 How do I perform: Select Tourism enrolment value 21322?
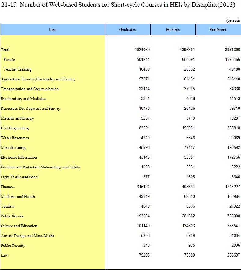(x=235, y=206)
